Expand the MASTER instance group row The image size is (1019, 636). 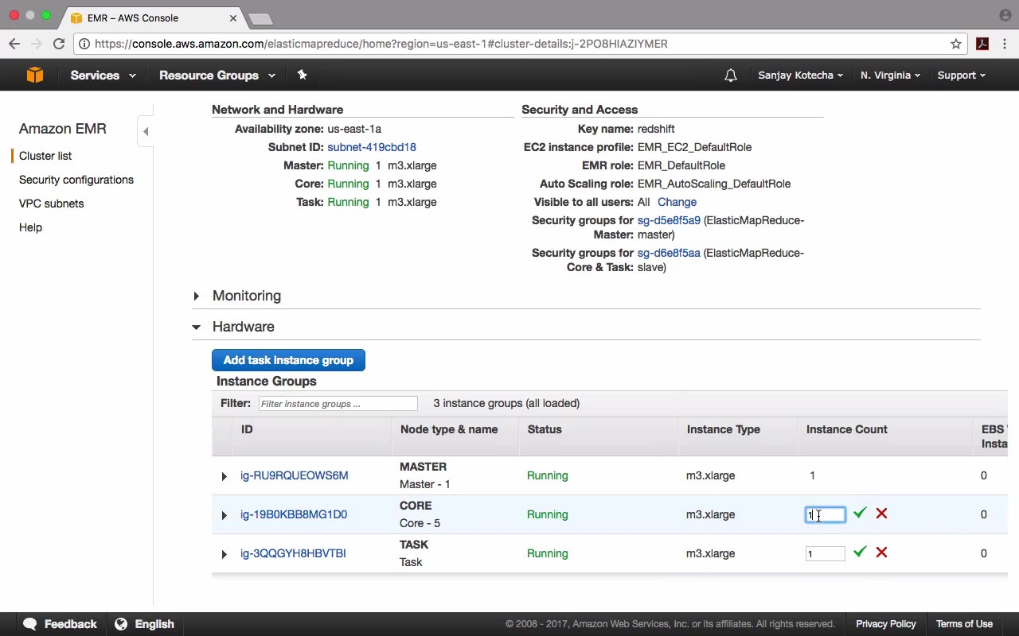coord(224,476)
